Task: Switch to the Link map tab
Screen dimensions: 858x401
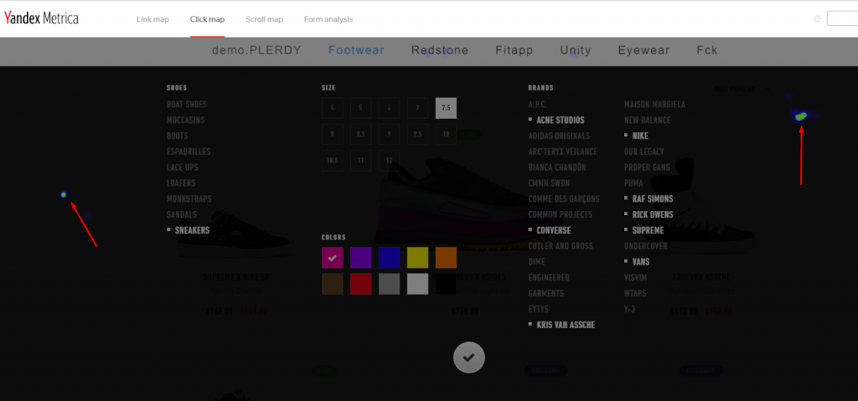Action: click(x=152, y=19)
